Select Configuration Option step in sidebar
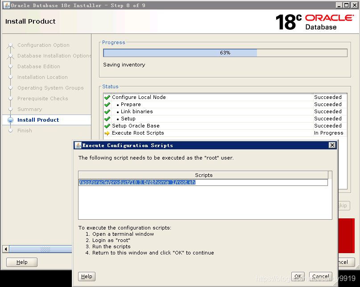 point(43,45)
